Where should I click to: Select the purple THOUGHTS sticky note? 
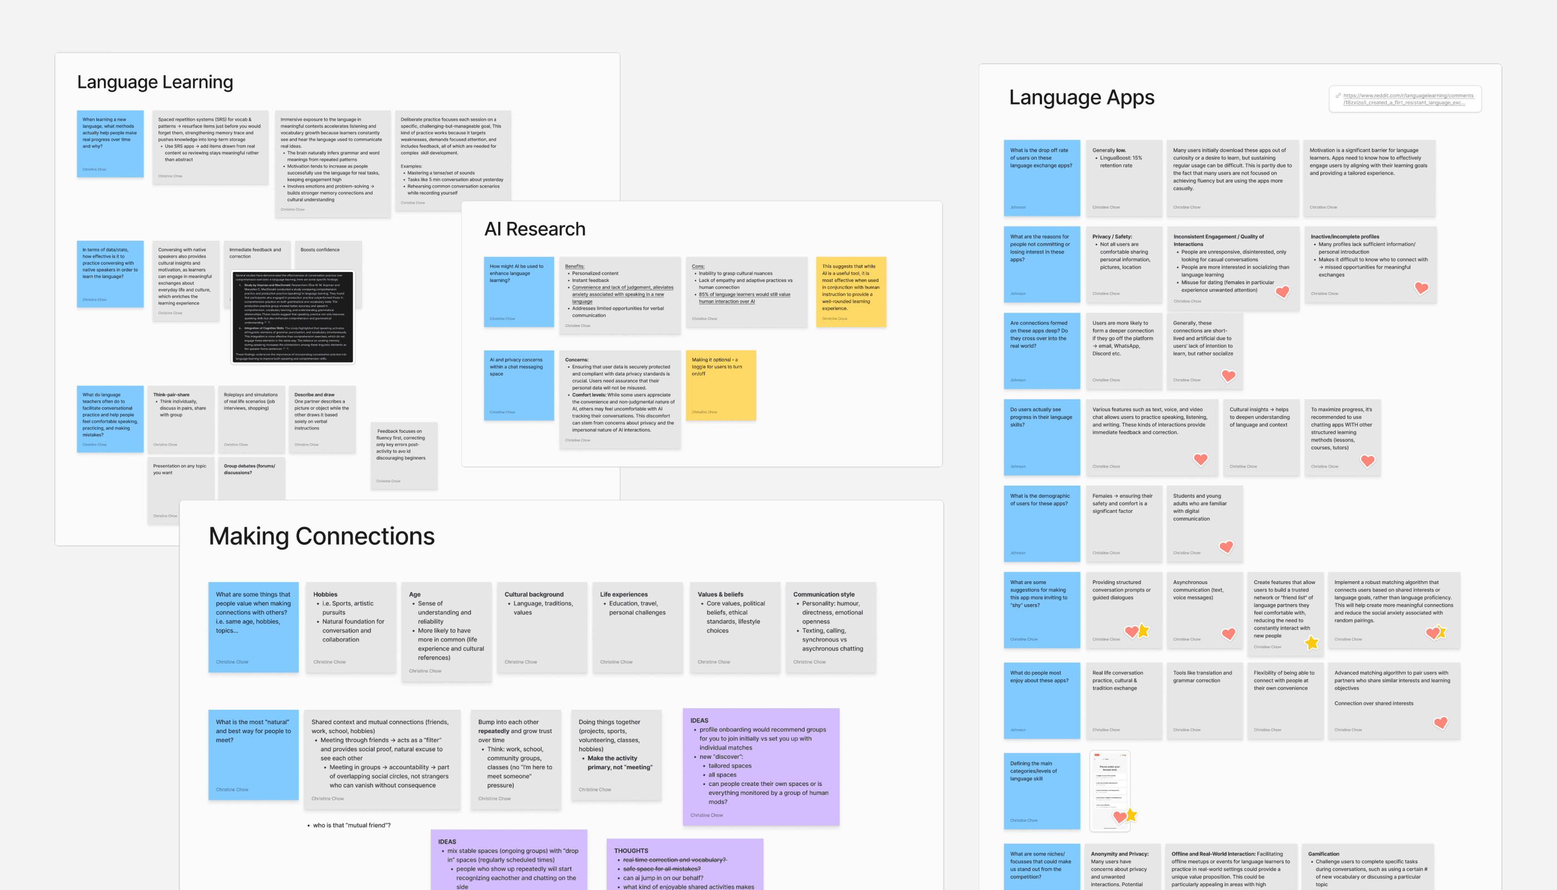685,864
